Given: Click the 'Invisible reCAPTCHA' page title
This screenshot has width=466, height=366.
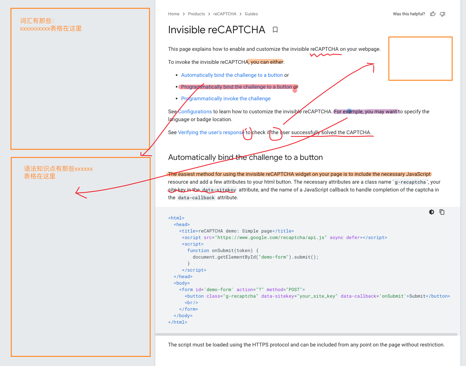Looking at the screenshot, I should pos(217,30).
